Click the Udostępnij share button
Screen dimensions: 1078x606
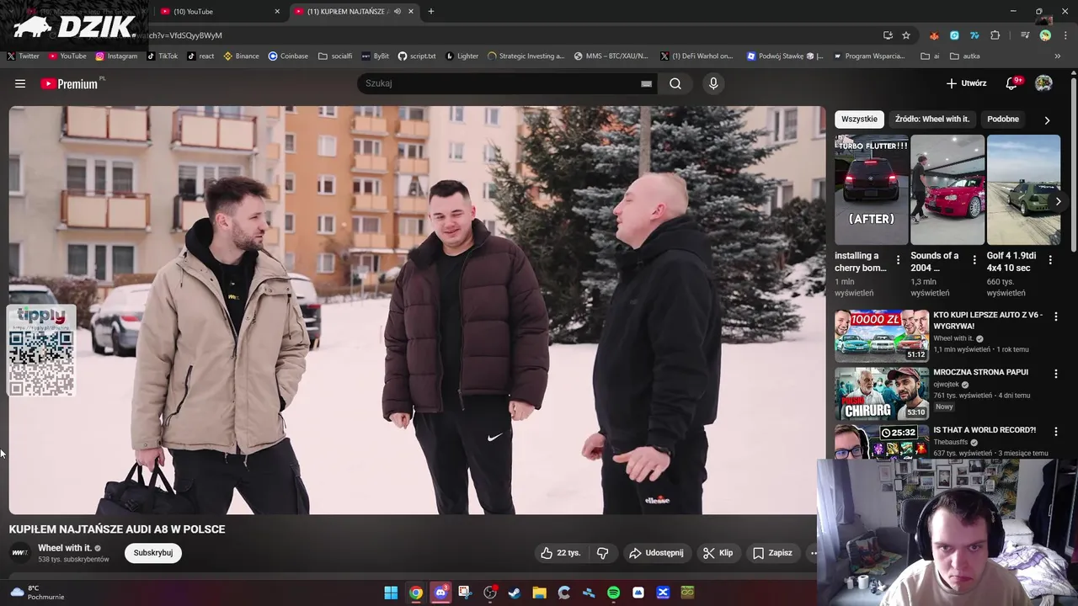tap(656, 553)
